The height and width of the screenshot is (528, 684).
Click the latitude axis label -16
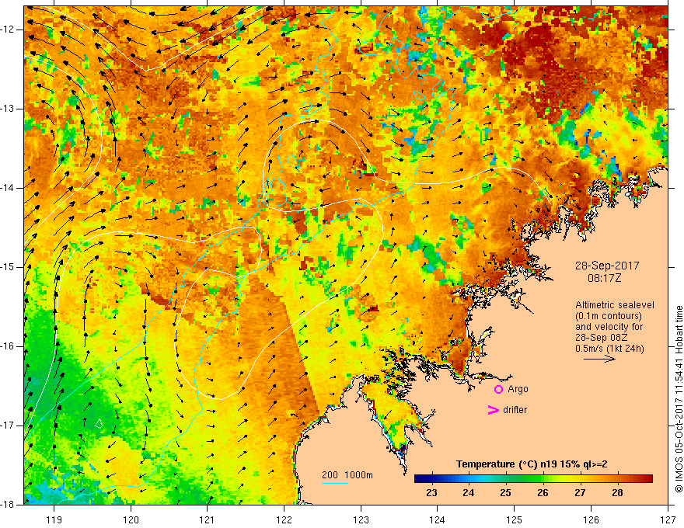coord(8,346)
